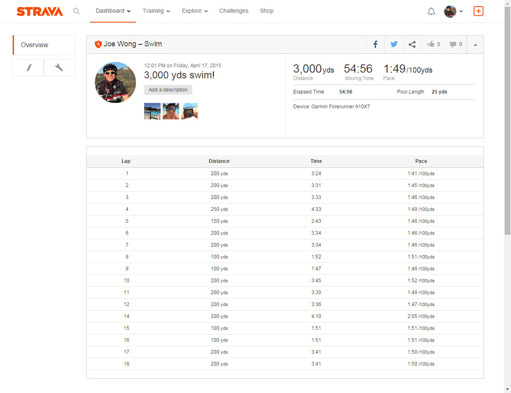
Task: Open the Shop page
Action: (x=267, y=11)
